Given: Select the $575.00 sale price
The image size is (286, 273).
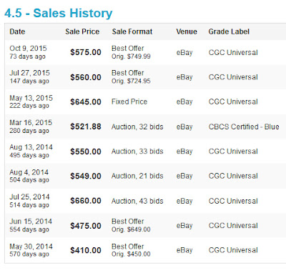Looking at the screenshot, I should coord(86,52).
